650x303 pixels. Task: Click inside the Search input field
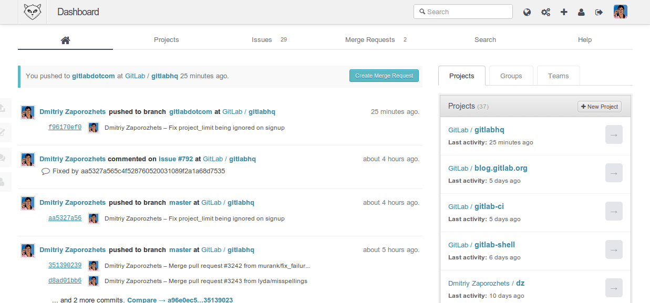[463, 12]
